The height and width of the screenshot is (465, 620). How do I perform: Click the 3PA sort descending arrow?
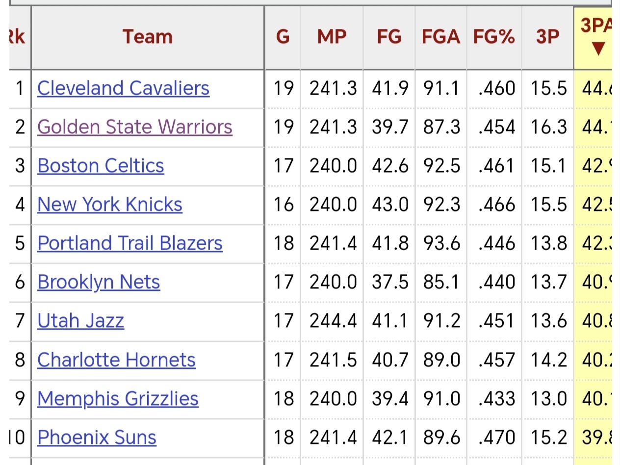[597, 48]
